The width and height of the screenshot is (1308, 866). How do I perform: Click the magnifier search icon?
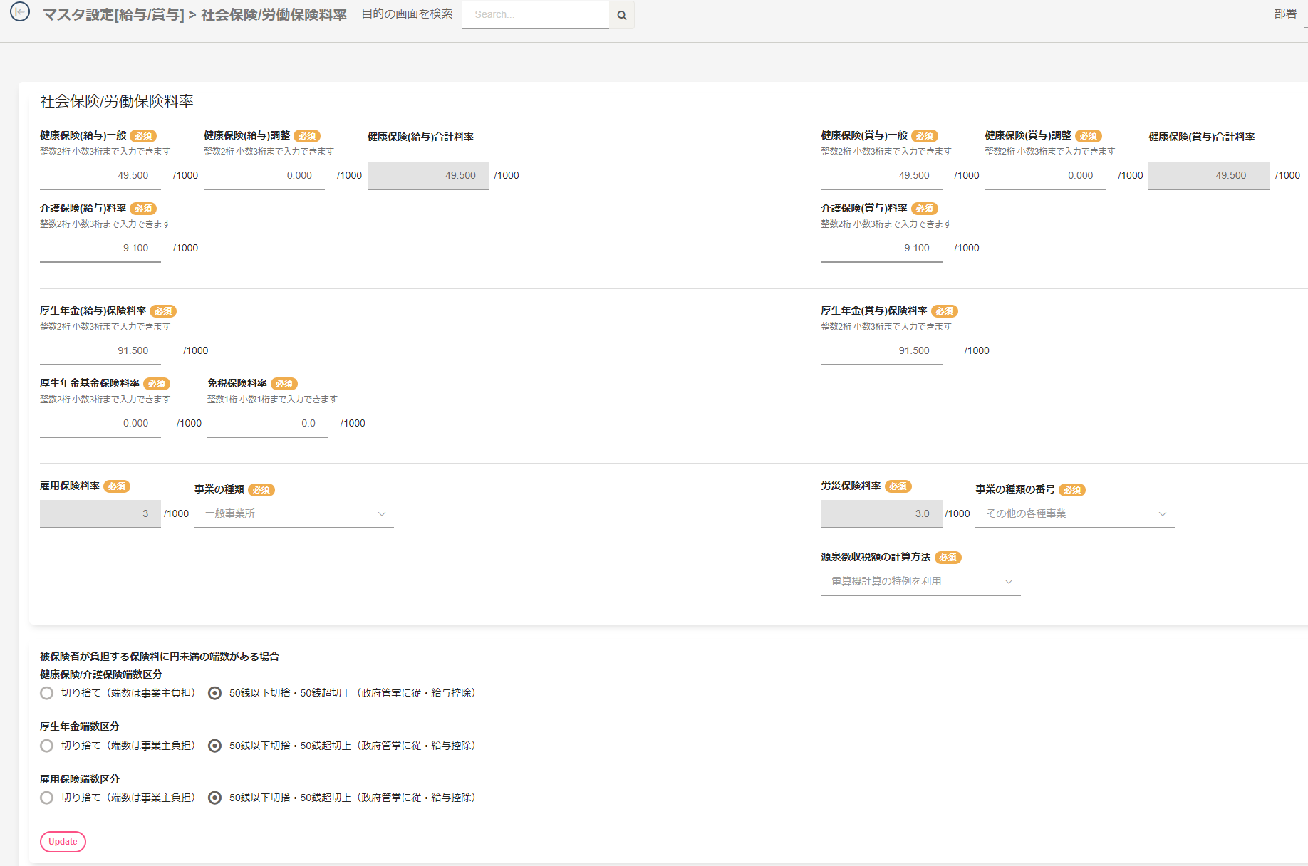tap(621, 15)
